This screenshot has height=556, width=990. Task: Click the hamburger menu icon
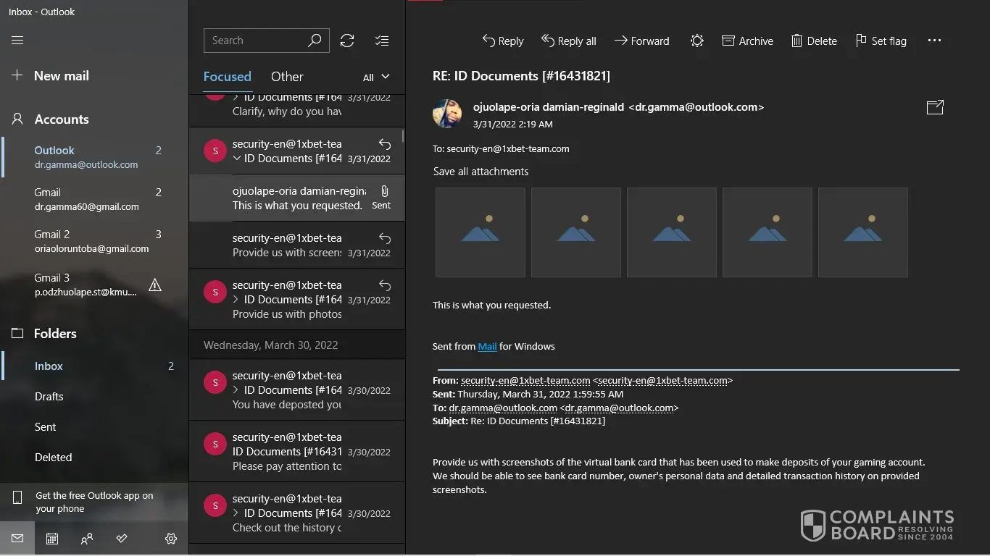17,41
